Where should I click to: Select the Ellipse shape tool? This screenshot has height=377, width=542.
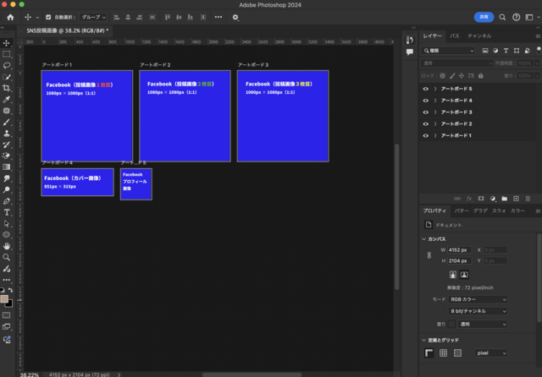click(x=6, y=234)
